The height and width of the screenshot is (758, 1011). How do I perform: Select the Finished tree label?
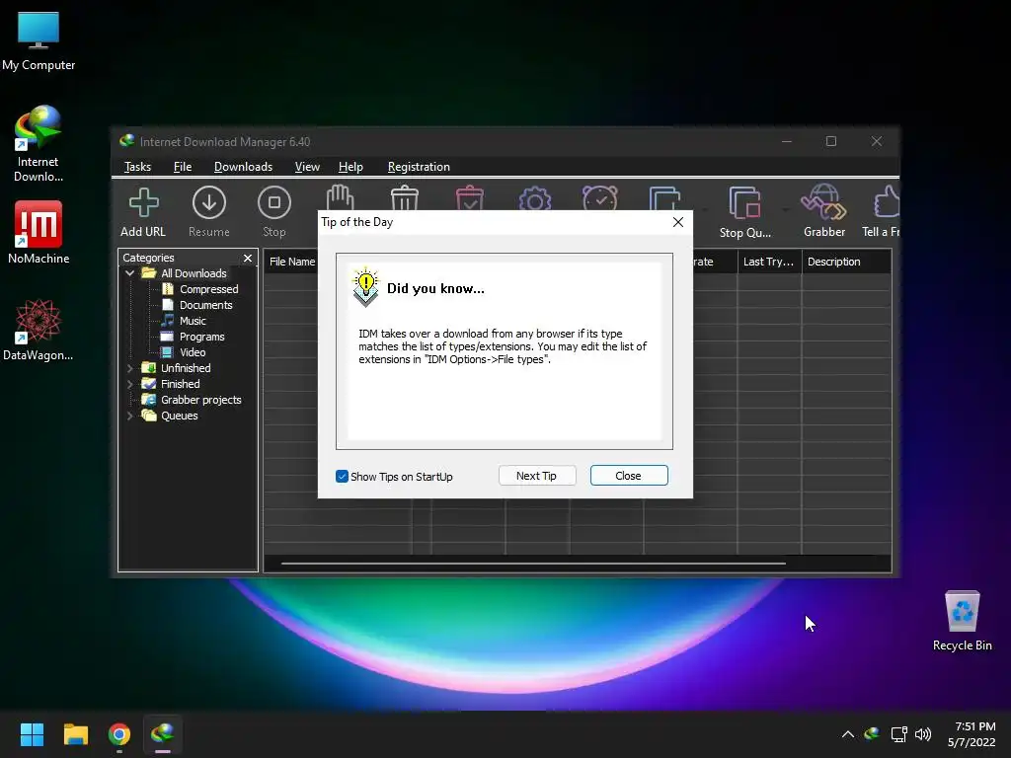pos(180,384)
